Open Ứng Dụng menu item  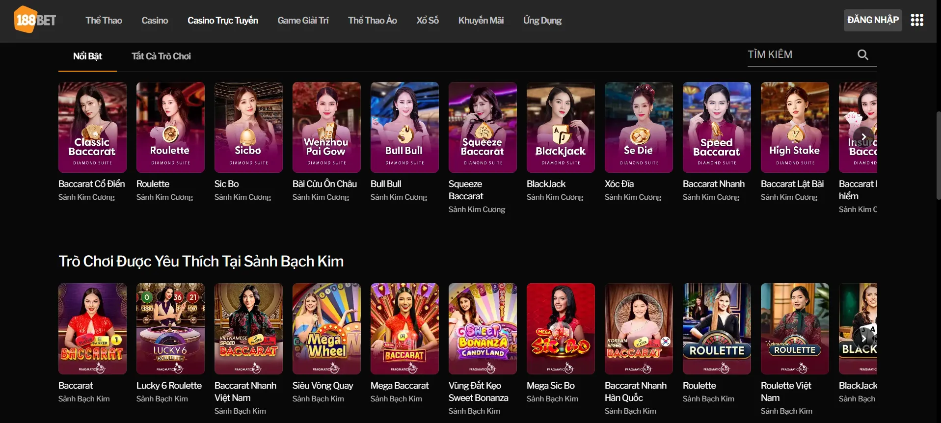point(542,20)
